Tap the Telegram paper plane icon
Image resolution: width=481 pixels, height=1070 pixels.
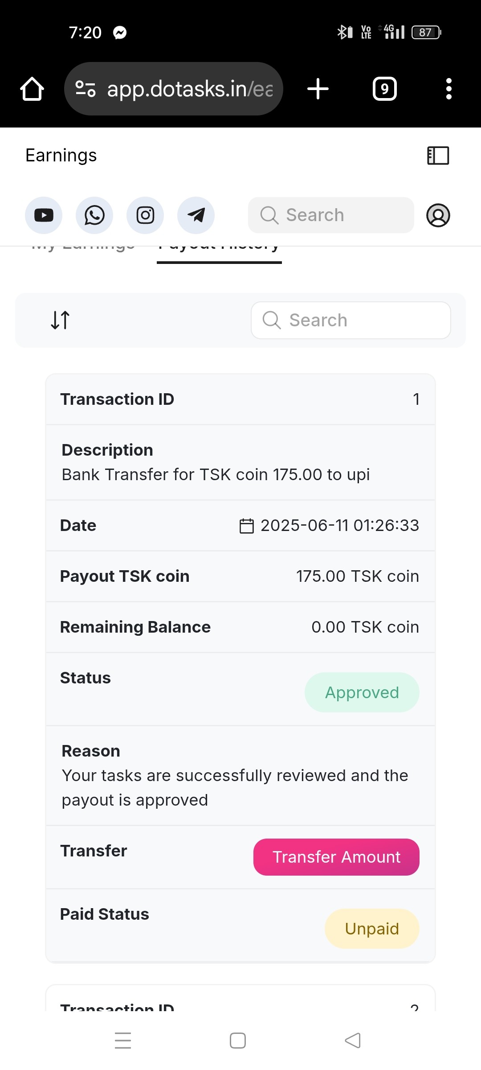(x=196, y=215)
